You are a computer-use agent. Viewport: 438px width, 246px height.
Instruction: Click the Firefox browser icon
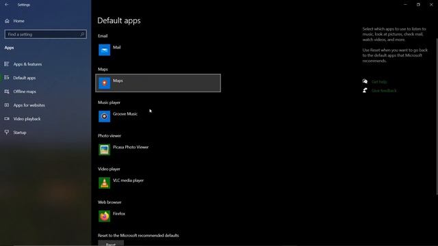click(104, 216)
